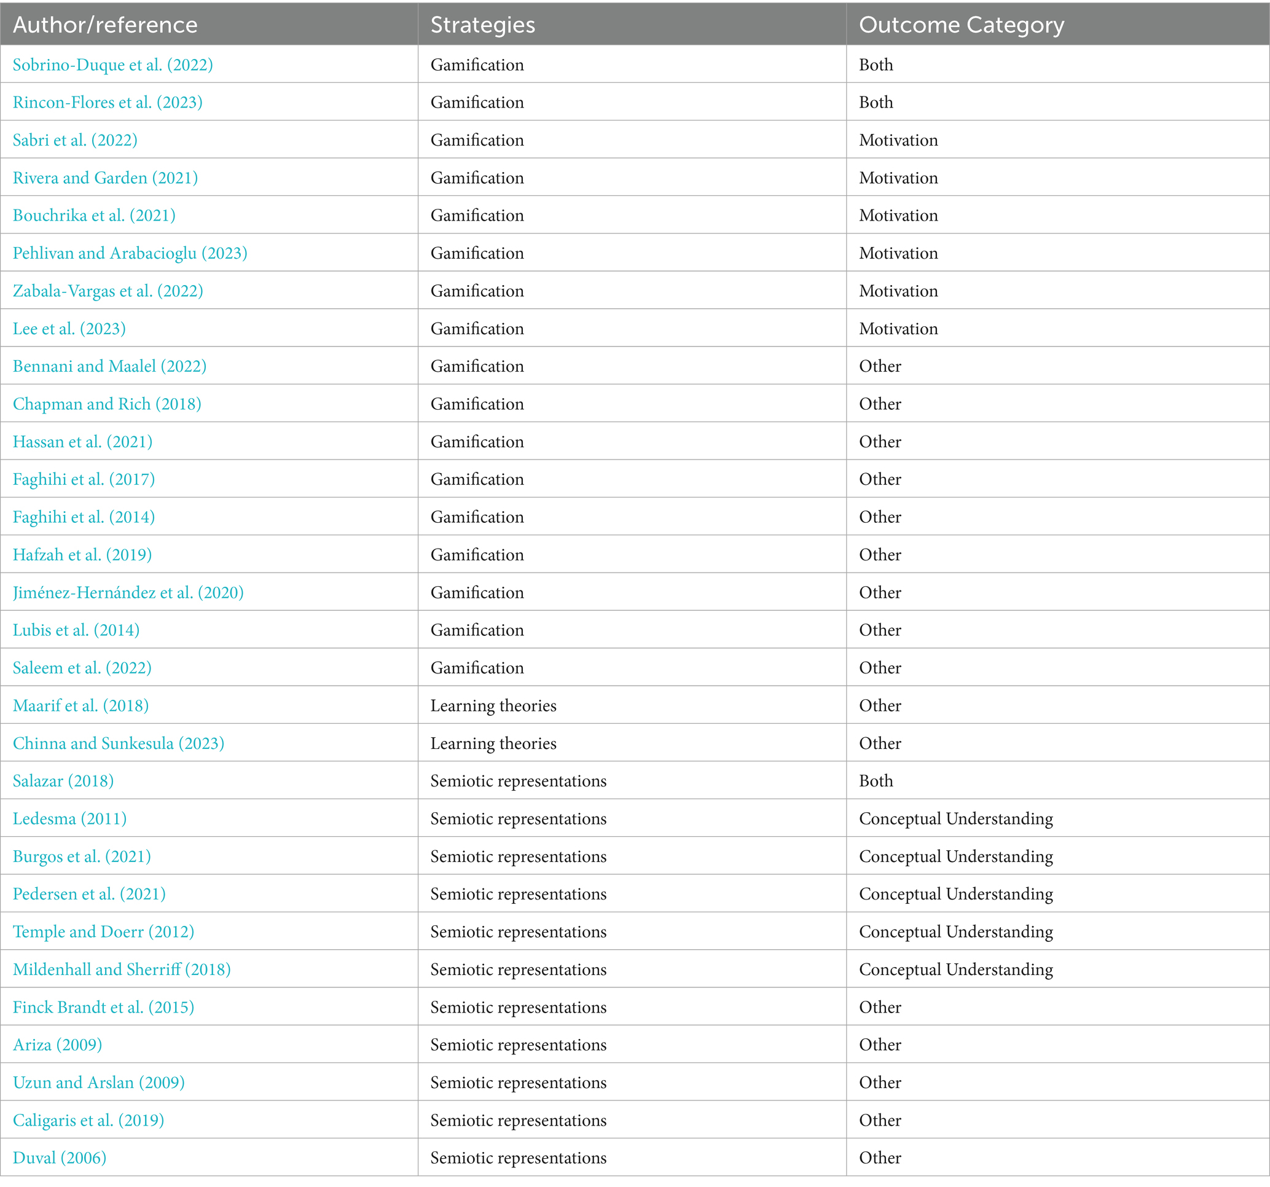Viewport: 1270px width, 1187px height.
Task: Open Bouchrika et al. (2021) citation
Action: [x=94, y=215]
